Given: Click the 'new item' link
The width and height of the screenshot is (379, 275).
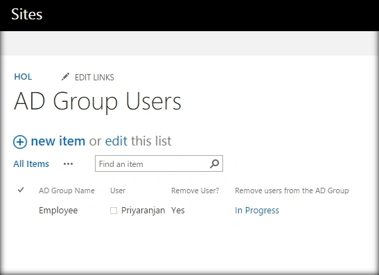Looking at the screenshot, I should coord(58,141).
